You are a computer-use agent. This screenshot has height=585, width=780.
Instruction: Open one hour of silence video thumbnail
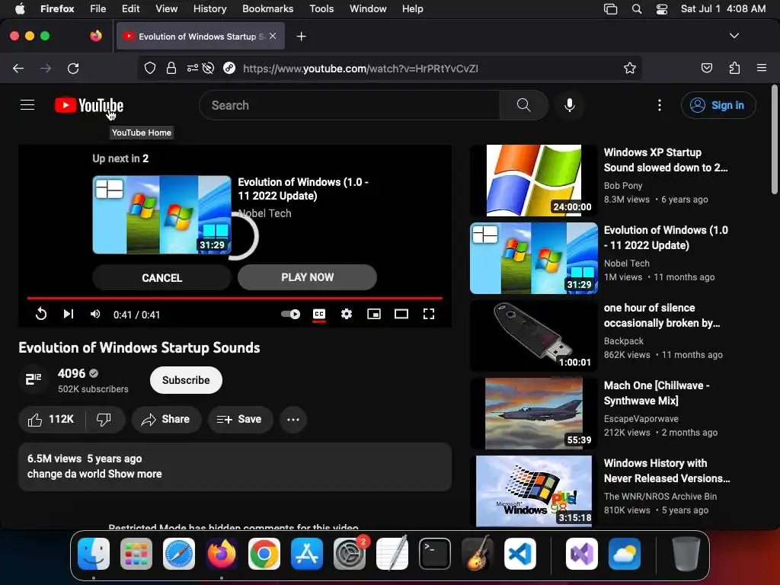point(534,335)
